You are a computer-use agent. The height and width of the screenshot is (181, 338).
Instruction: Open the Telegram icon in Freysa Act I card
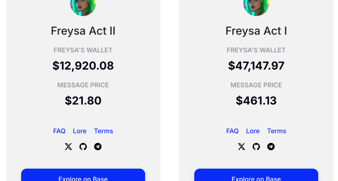pos(271,147)
